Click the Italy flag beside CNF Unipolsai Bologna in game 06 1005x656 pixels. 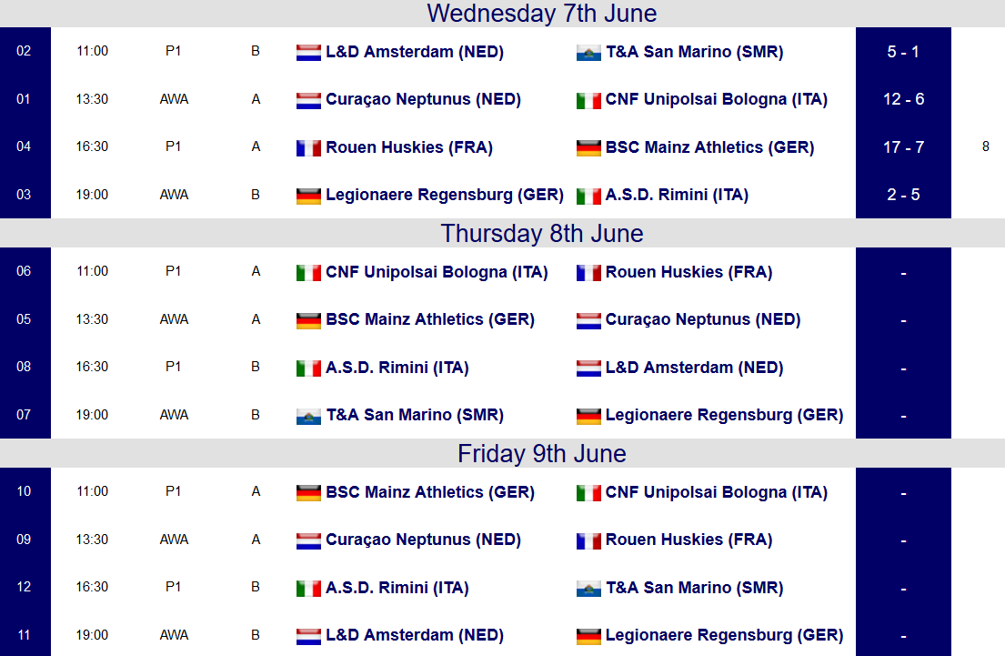point(308,273)
